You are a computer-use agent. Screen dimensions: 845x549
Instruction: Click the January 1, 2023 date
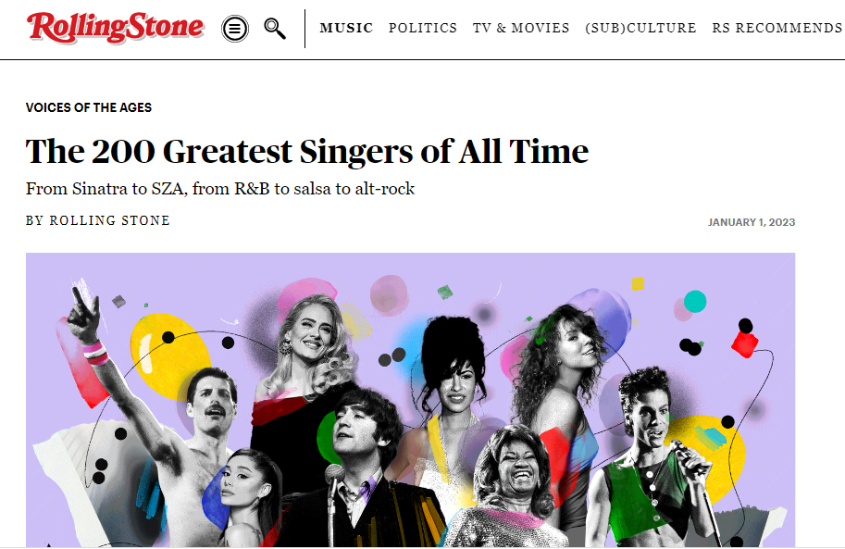click(752, 222)
